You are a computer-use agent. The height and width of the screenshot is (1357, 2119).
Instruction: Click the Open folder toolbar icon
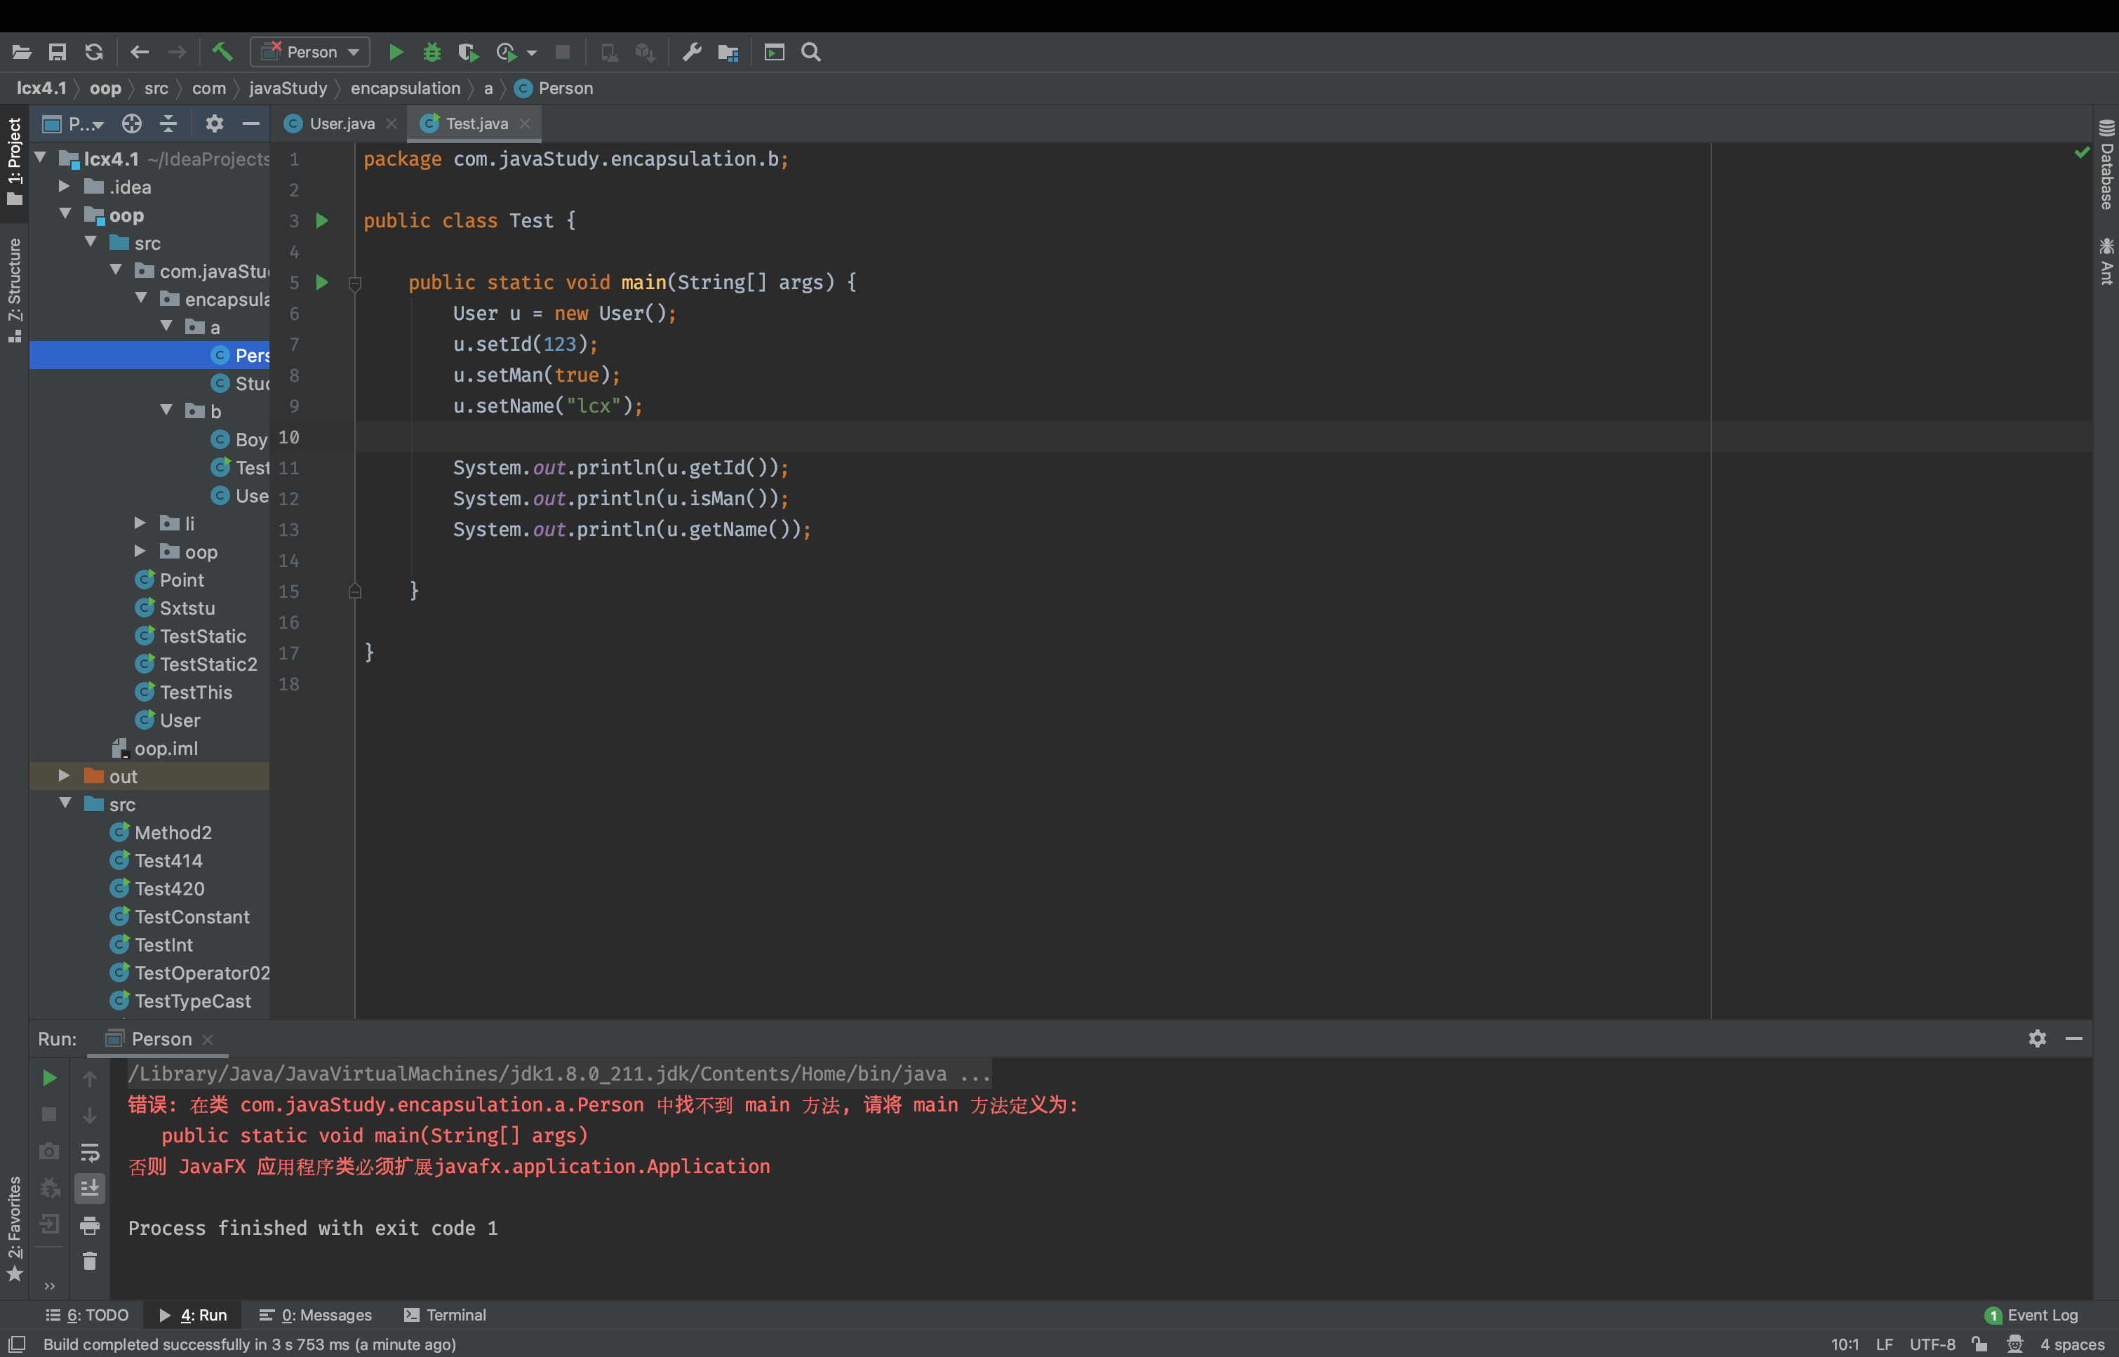[x=22, y=52]
